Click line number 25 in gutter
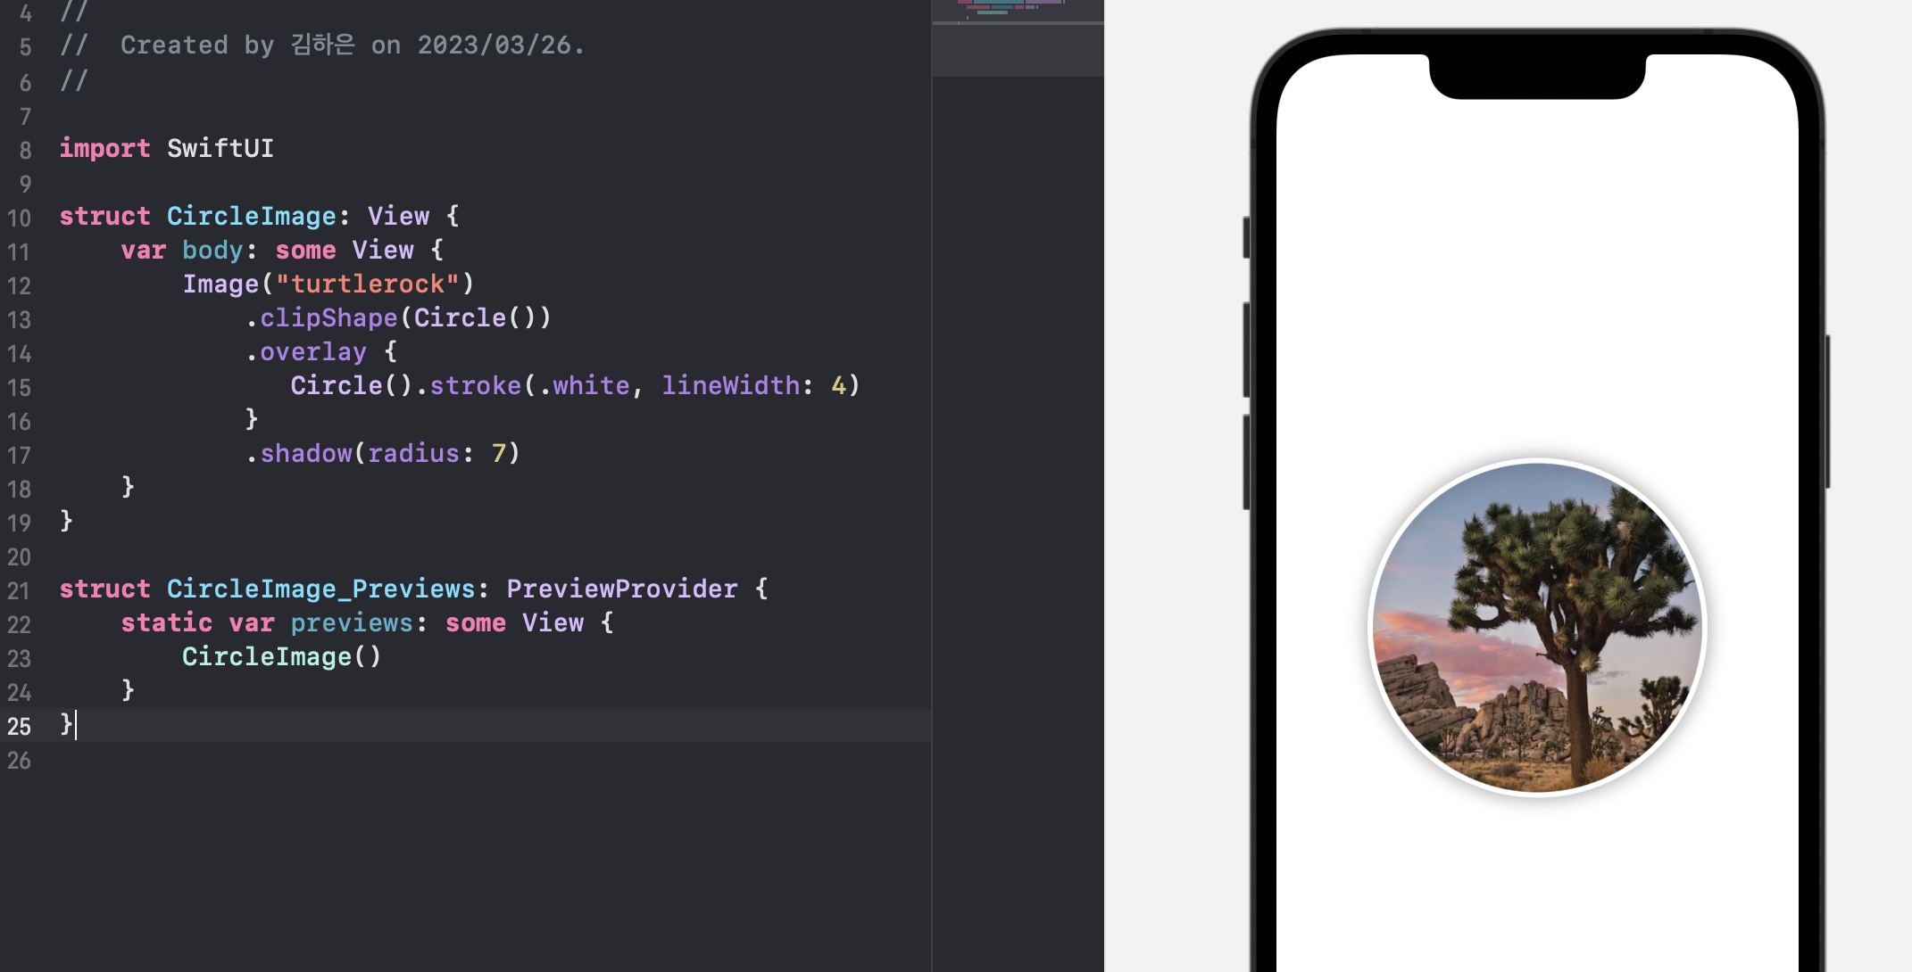This screenshot has width=1912, height=972. [20, 727]
